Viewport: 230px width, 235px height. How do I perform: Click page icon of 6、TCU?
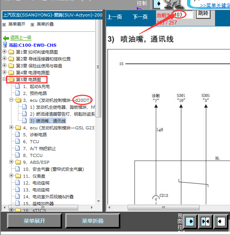18,141
